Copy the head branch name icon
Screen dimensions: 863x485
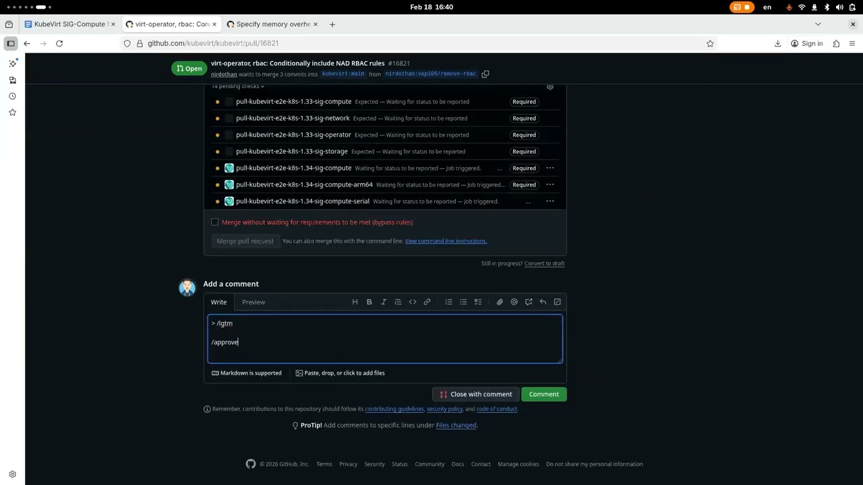click(485, 74)
